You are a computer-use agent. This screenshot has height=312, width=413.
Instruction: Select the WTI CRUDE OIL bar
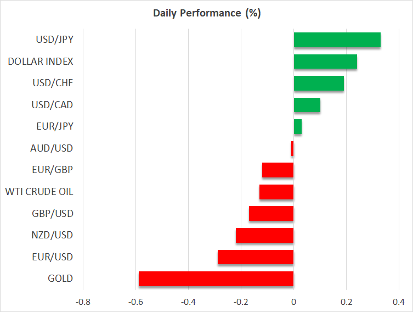click(276, 192)
